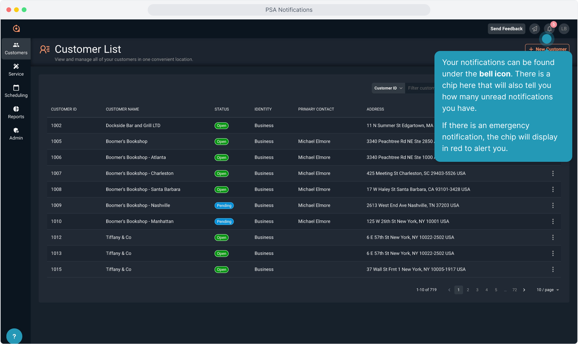Open the notifications bell icon
This screenshot has height=344, width=578.
click(549, 29)
